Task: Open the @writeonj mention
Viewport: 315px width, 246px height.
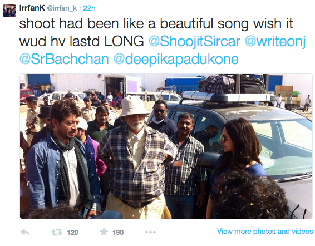Action: pos(275,41)
